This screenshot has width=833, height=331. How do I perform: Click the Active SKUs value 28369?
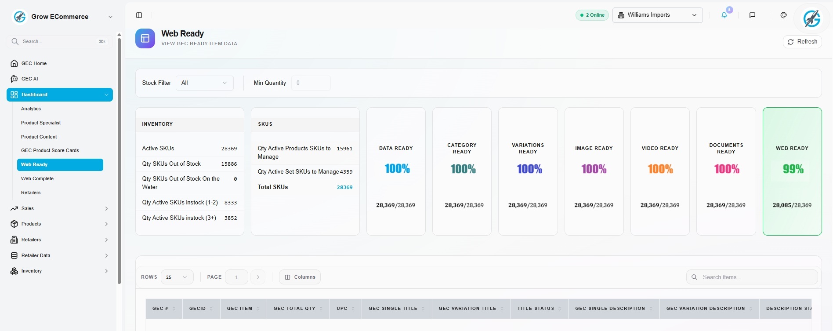pyautogui.click(x=229, y=149)
